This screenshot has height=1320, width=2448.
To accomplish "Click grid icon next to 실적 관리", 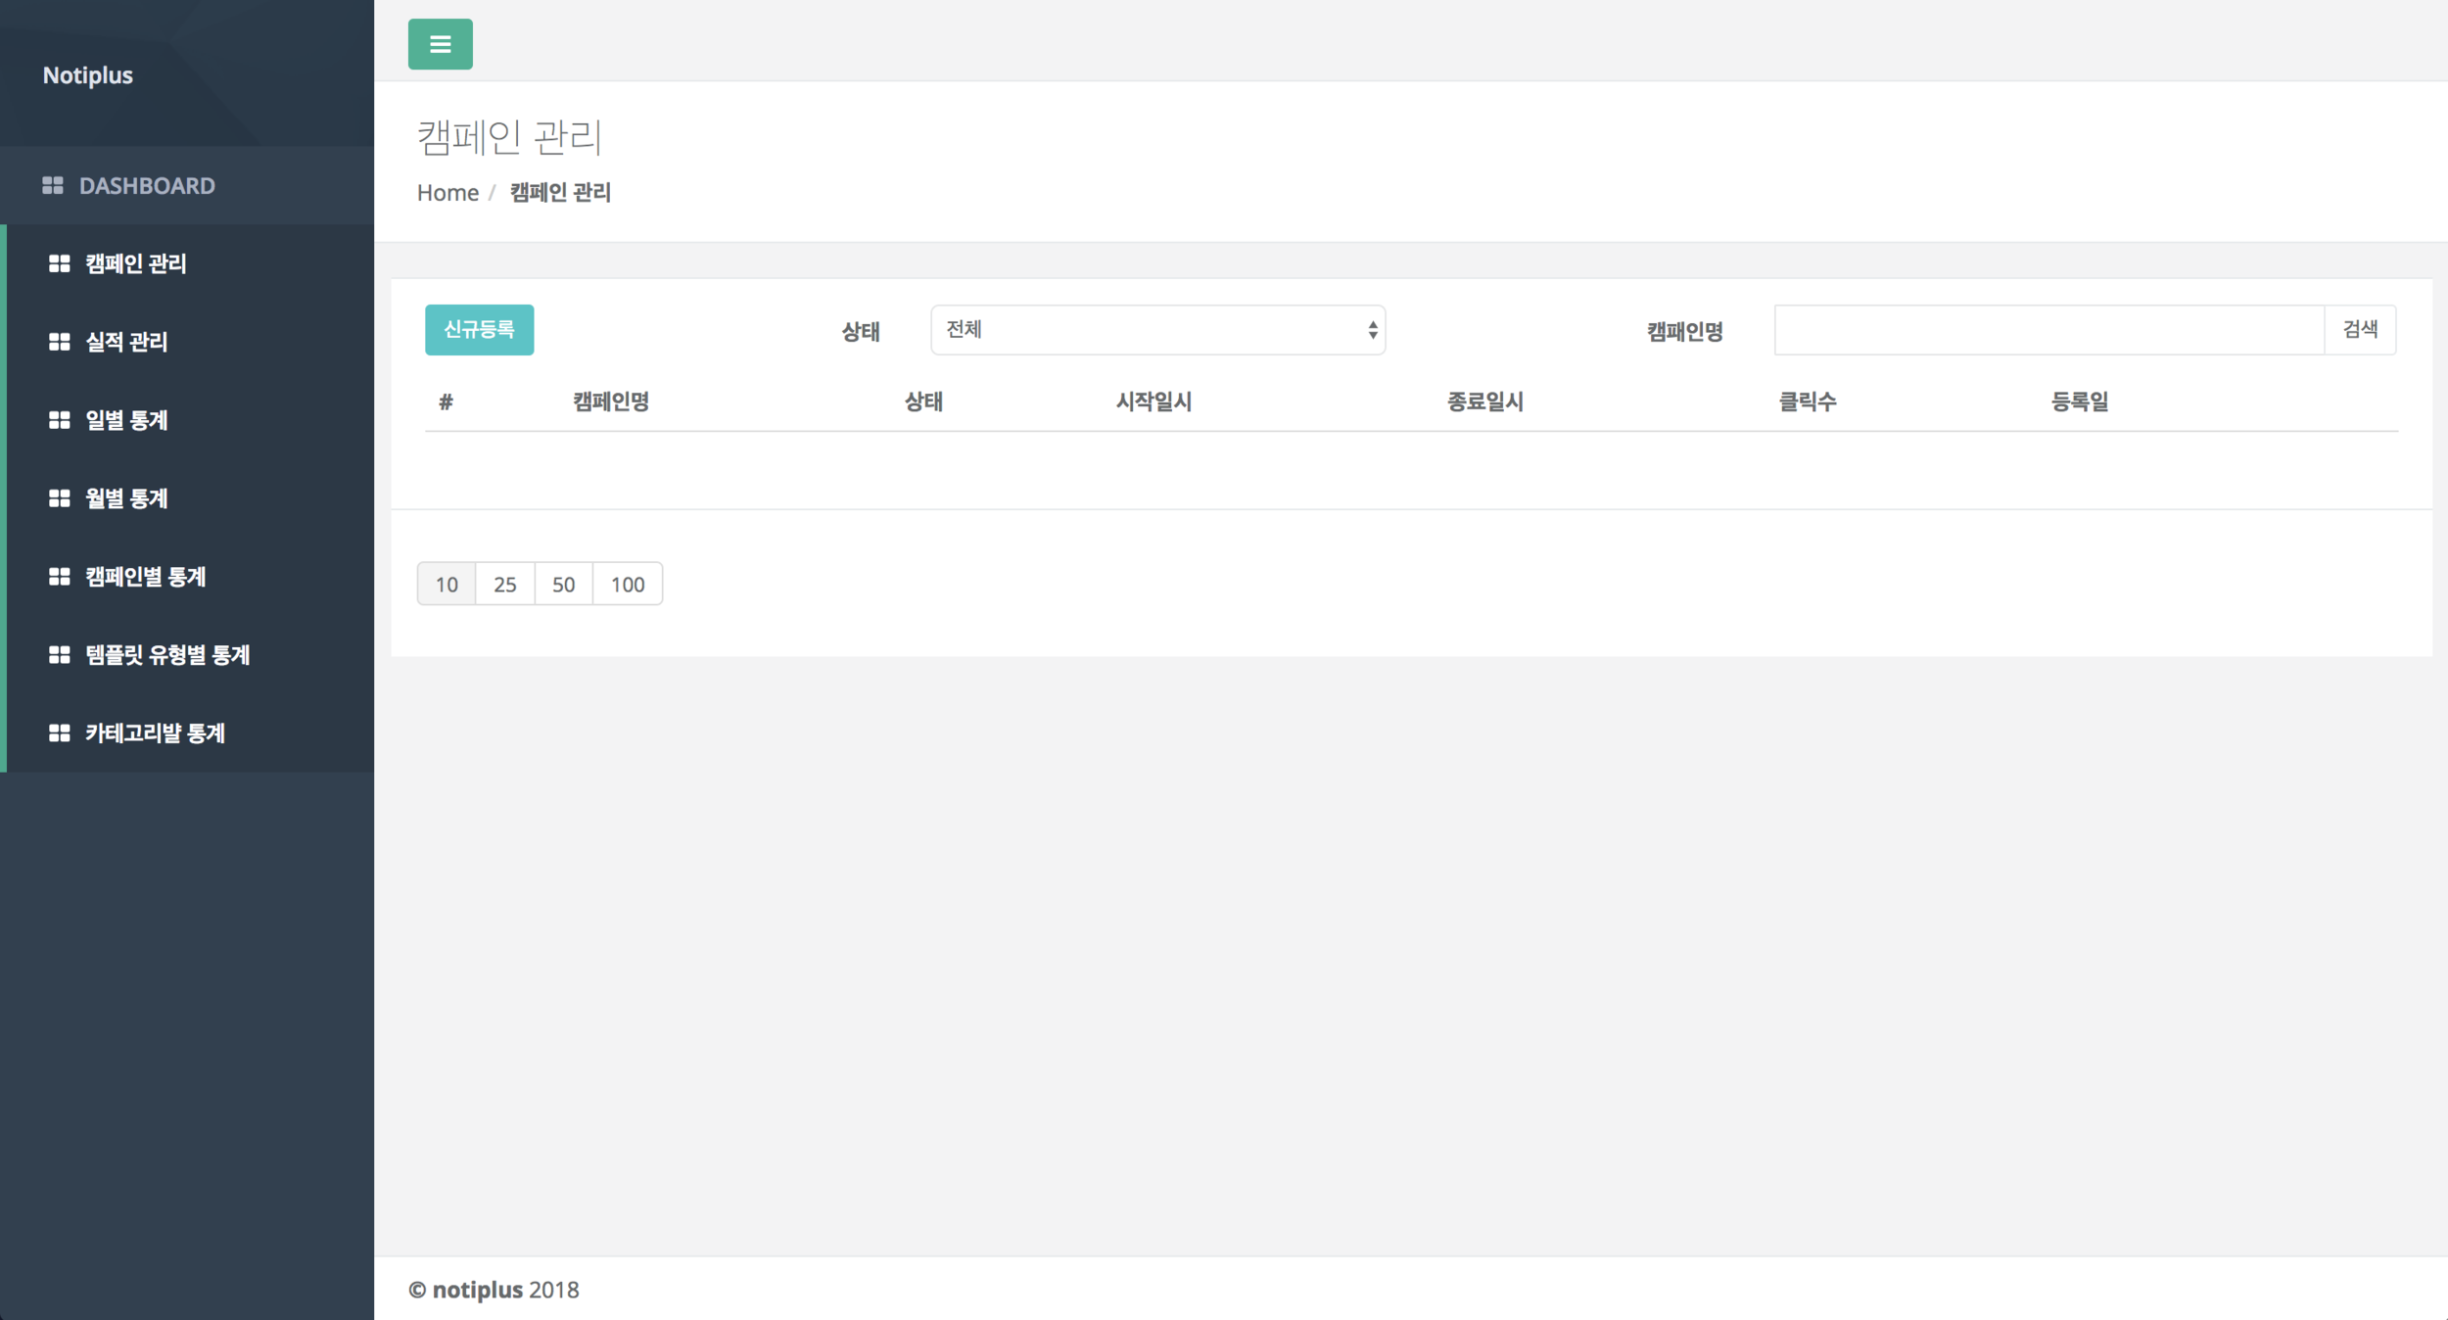I will [60, 342].
